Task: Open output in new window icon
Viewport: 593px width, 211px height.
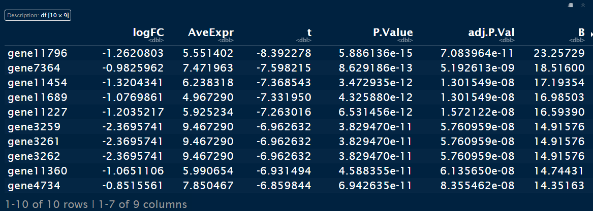Action: pyautogui.click(x=571, y=5)
